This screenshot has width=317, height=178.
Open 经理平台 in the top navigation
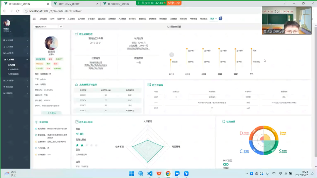click(x=61, y=19)
